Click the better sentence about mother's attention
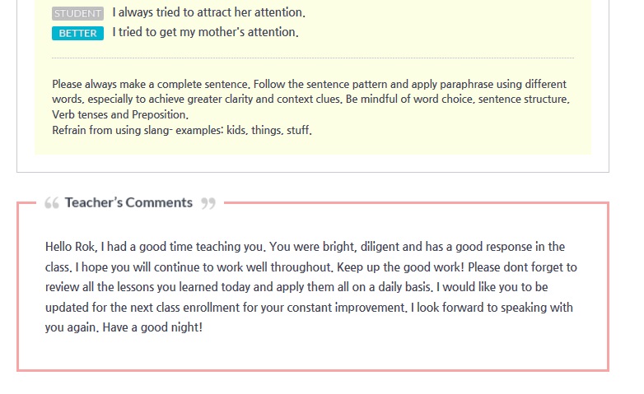The image size is (644, 394). pyautogui.click(x=205, y=33)
